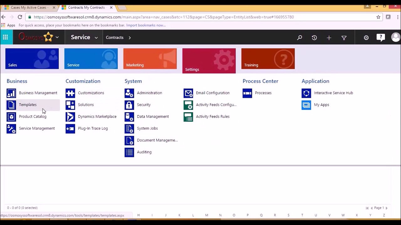Select the Service tile

pyautogui.click(x=91, y=59)
